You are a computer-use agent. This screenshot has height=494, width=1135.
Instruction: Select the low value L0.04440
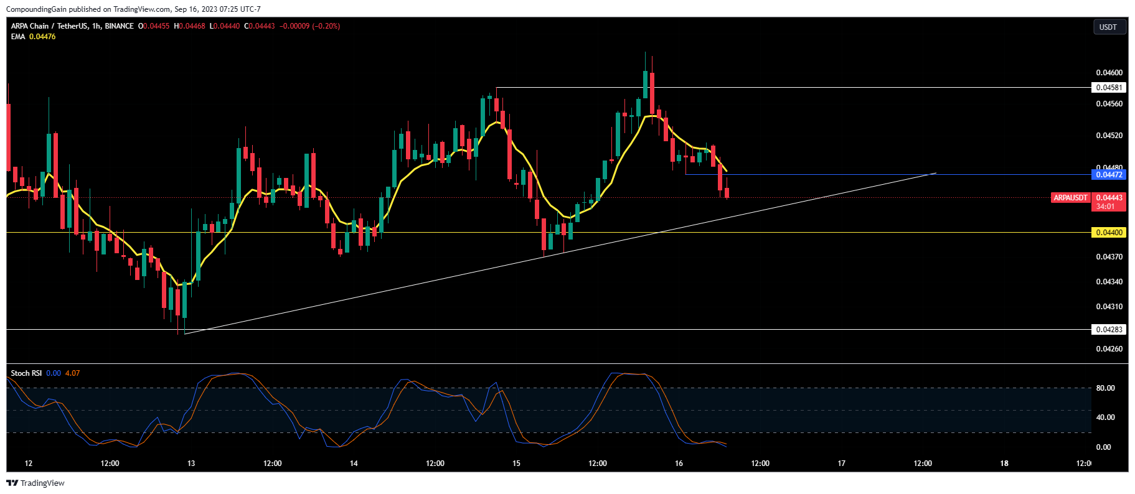click(x=225, y=26)
